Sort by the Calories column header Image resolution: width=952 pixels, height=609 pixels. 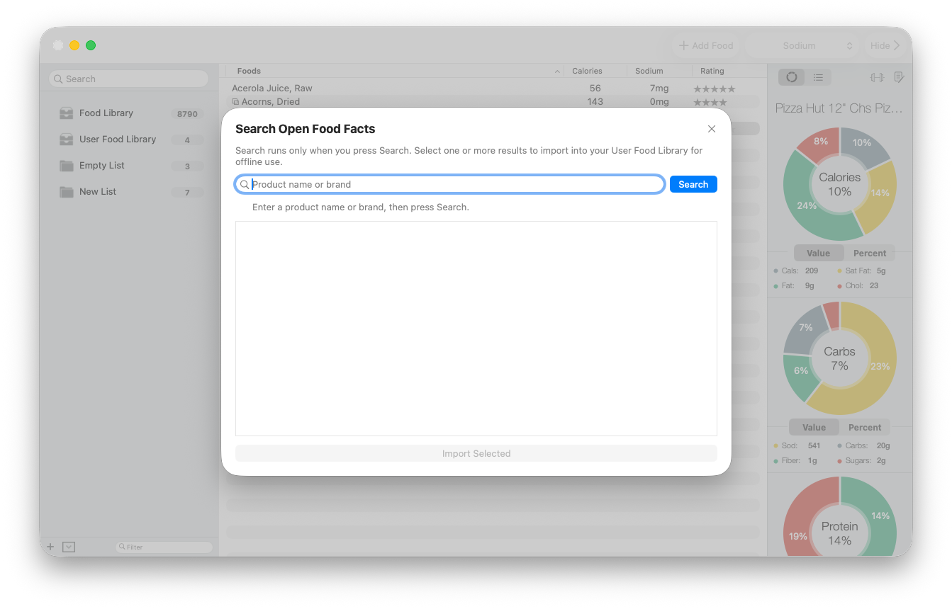point(595,71)
